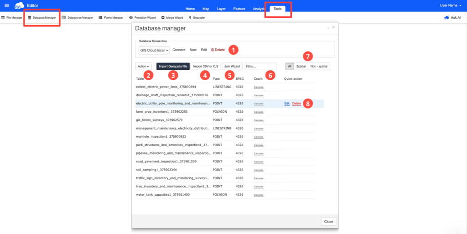Open the Geocoder tool

[197, 18]
